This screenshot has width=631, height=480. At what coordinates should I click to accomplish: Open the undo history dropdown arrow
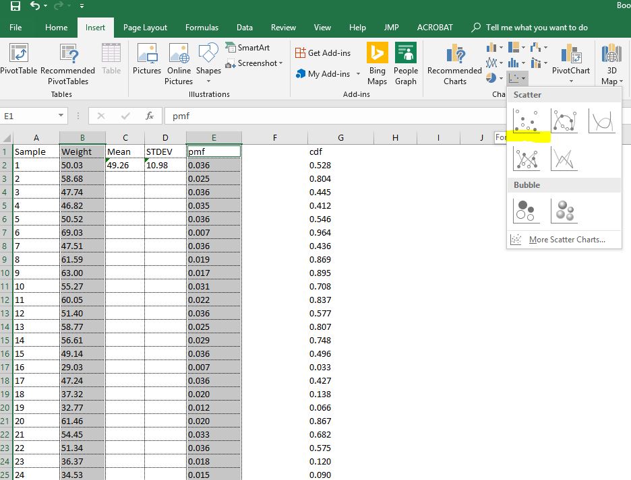45,6
